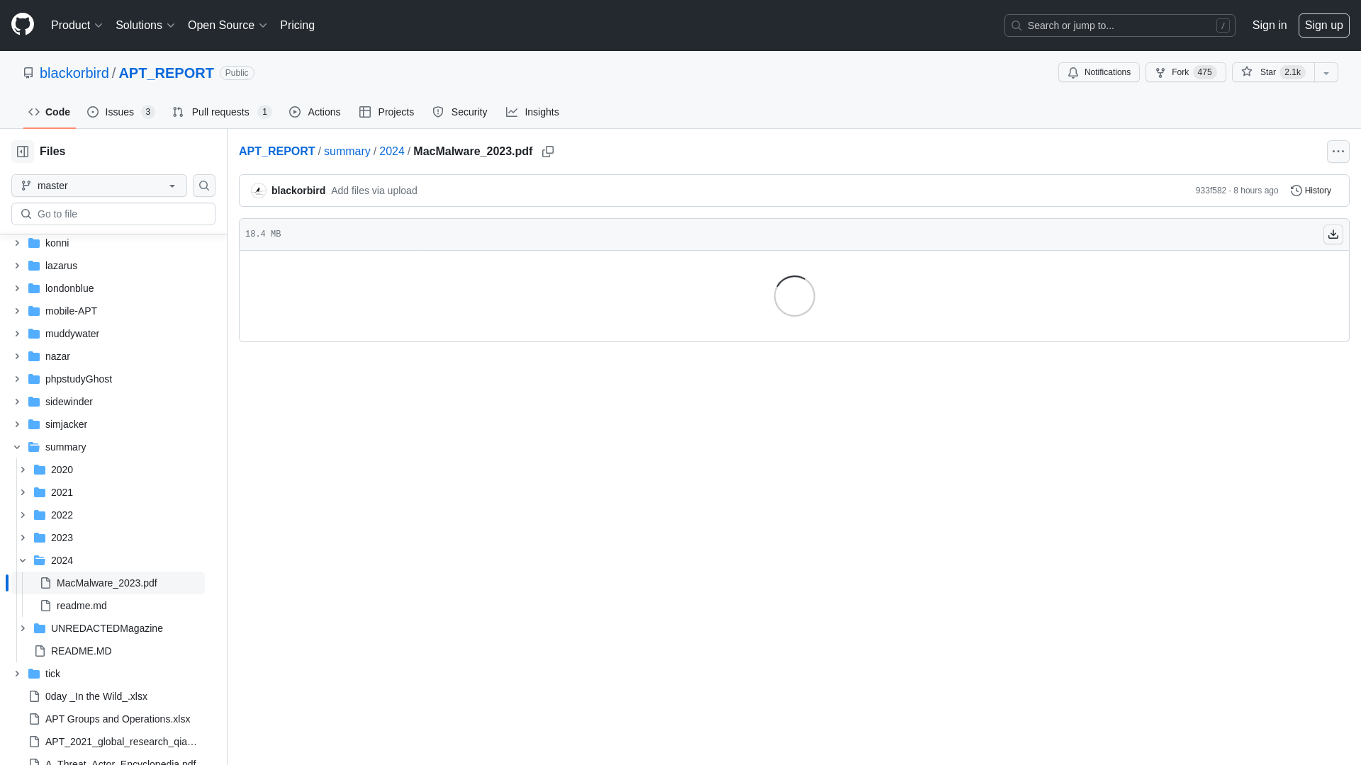Open the Product menu

tap(77, 25)
